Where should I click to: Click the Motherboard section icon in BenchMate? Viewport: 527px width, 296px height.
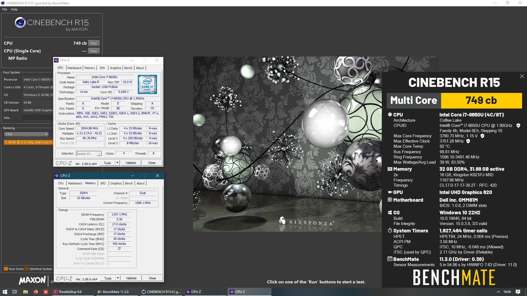pyautogui.click(x=390, y=200)
